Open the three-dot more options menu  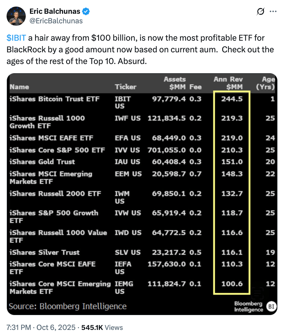click(x=273, y=12)
